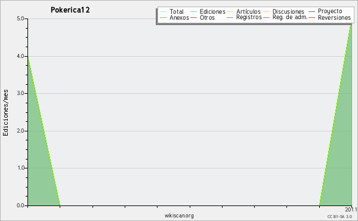358x221 pixels.
Task: Click the Reg. de adm. legend label
Action: point(290,17)
